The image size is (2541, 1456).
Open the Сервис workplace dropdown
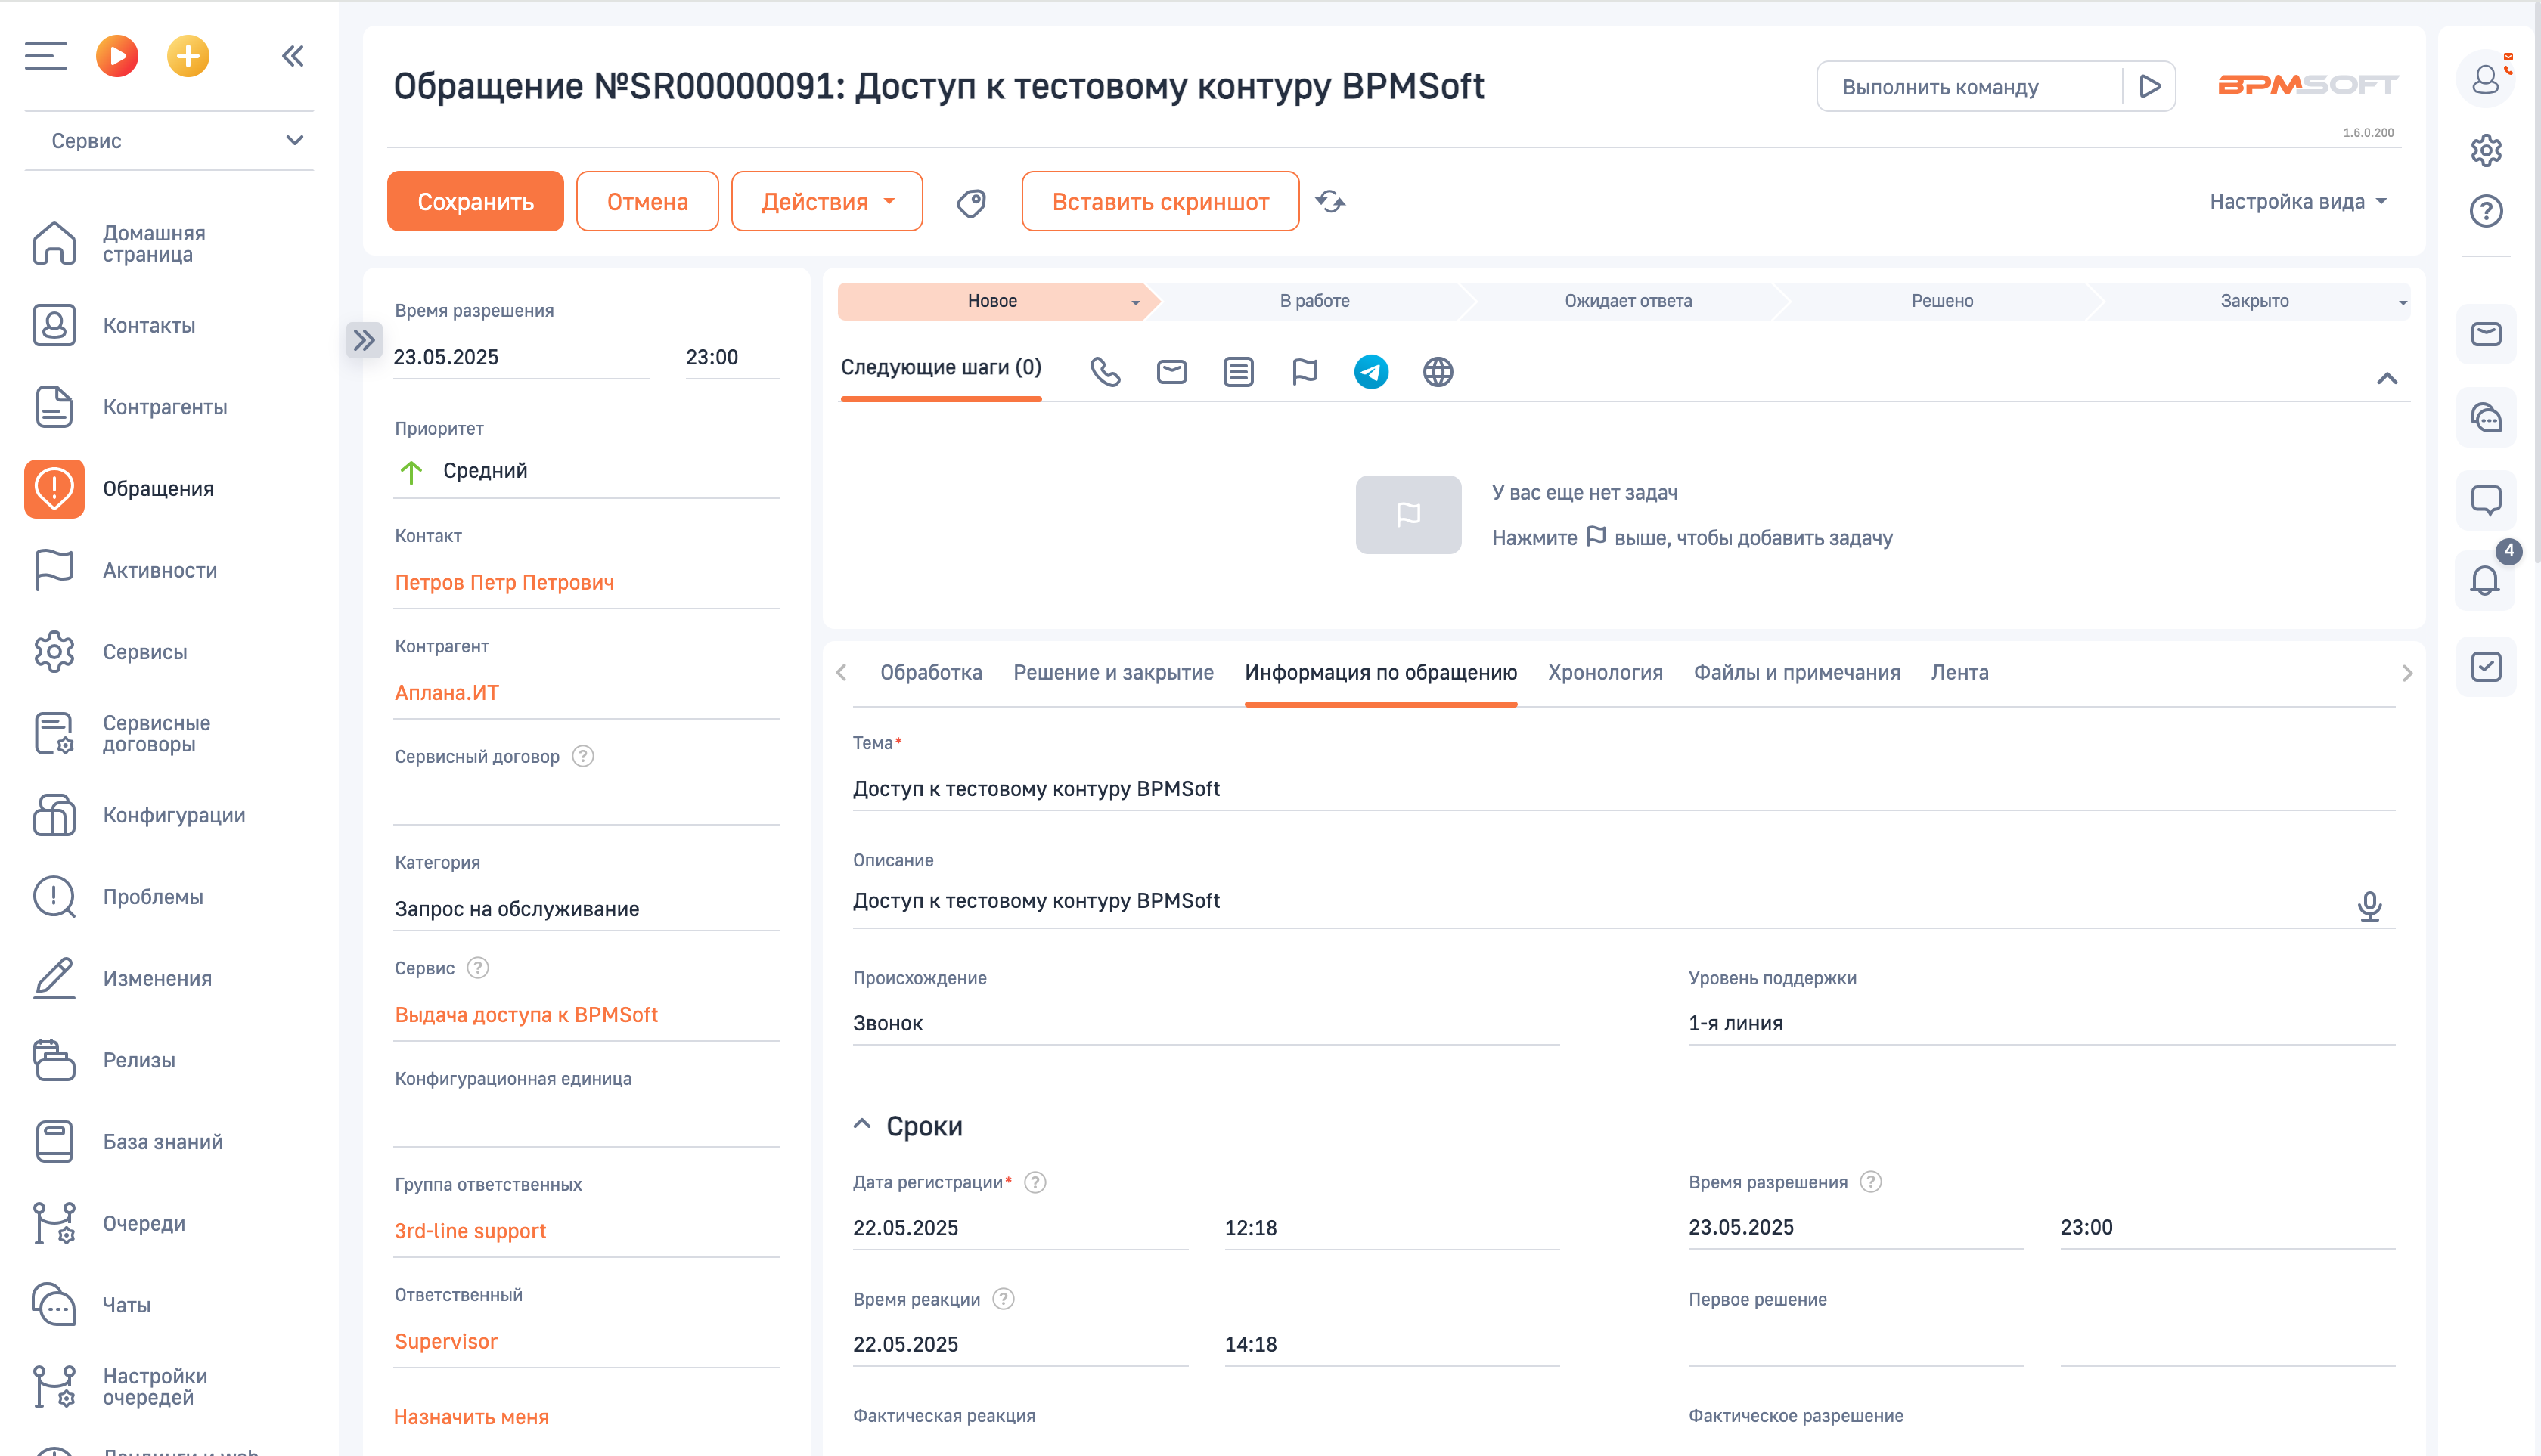170,141
